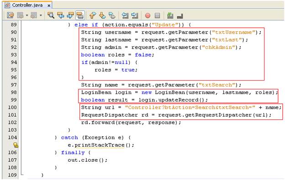Click the "Controller?btAction=Search&txtSearch=" string
The height and width of the screenshot is (180, 285).
coord(190,108)
